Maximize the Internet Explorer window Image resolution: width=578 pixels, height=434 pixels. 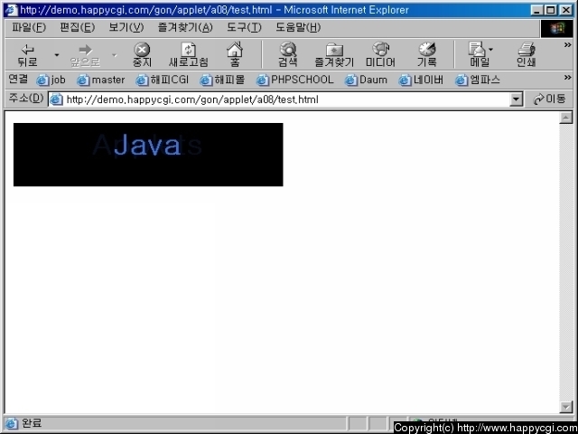pos(550,10)
